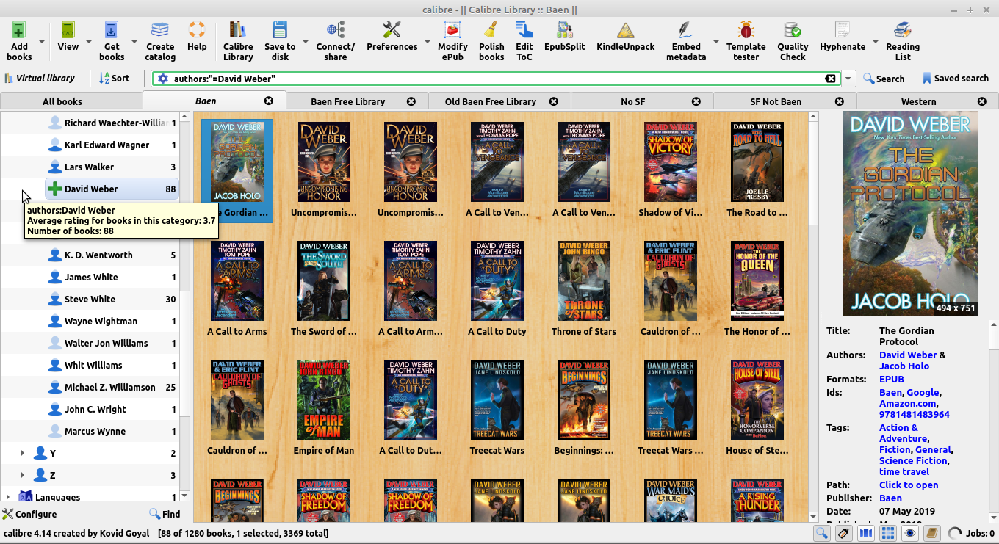Close the Baen virtual library tab
999x544 pixels.
[269, 101]
